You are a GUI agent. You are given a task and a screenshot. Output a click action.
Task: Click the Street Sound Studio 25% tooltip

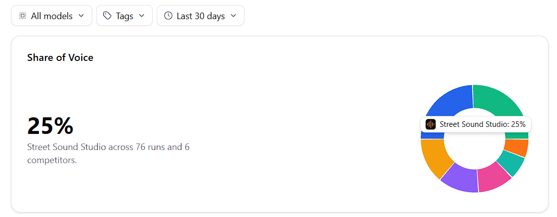pyautogui.click(x=476, y=124)
